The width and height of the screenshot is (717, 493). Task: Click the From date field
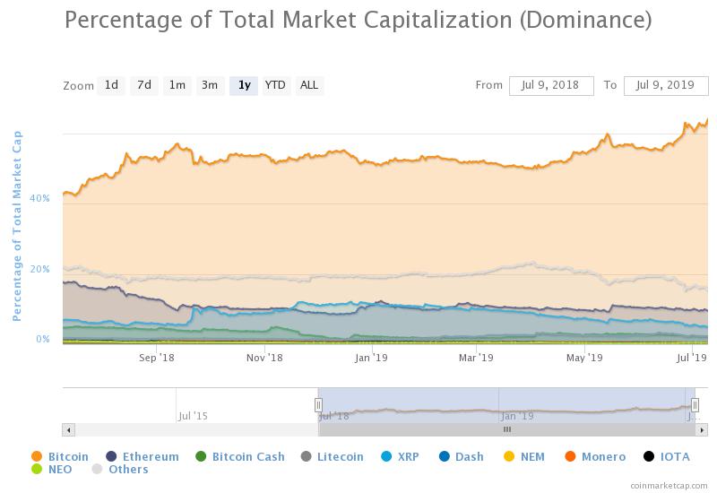pos(551,85)
